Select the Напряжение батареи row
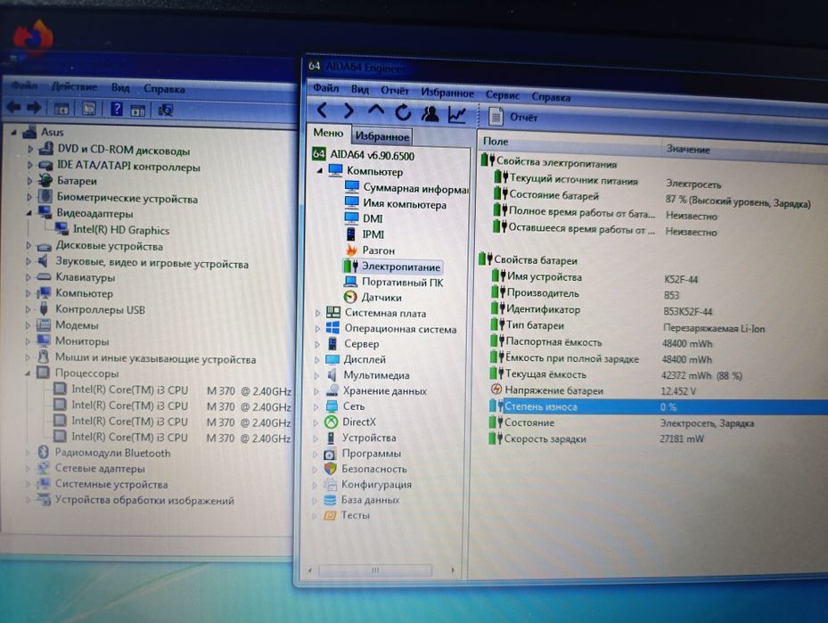The height and width of the screenshot is (623, 828). coord(658,390)
